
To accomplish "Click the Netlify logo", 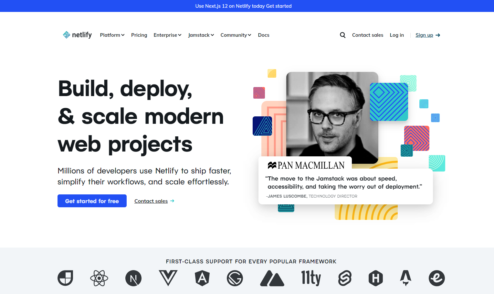I will (77, 35).
